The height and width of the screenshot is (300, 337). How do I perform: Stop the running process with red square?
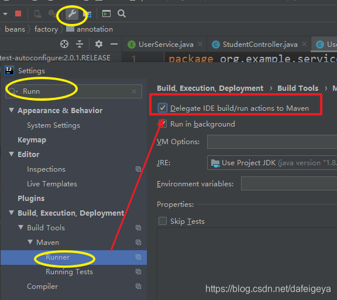click(18, 13)
